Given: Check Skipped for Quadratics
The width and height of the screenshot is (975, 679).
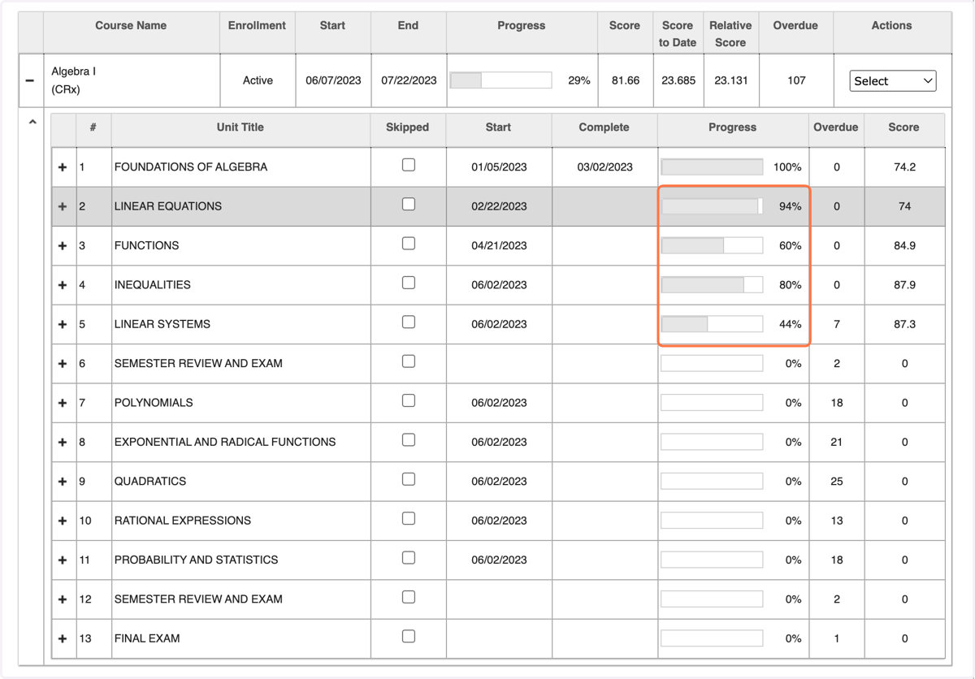Looking at the screenshot, I should pos(409,479).
